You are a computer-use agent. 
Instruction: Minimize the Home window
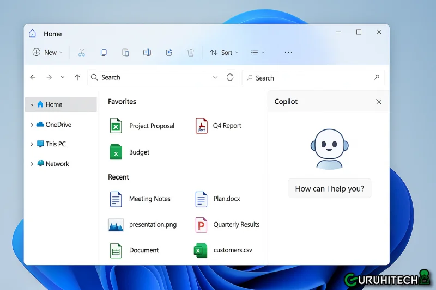pos(338,32)
